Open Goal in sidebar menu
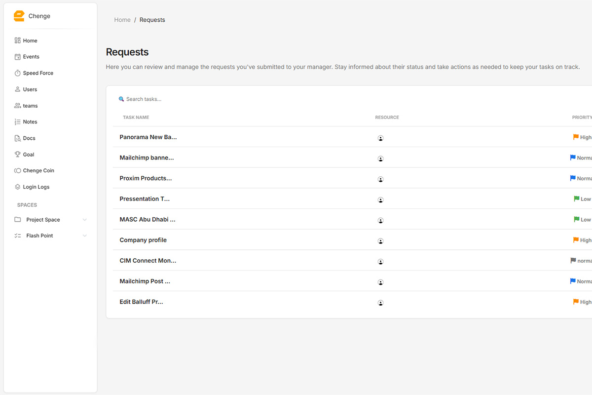592x395 pixels. pyautogui.click(x=29, y=155)
